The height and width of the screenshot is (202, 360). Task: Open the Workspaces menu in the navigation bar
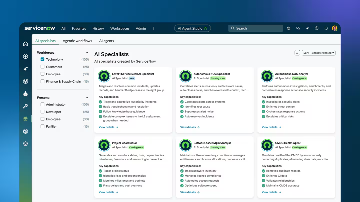click(120, 28)
